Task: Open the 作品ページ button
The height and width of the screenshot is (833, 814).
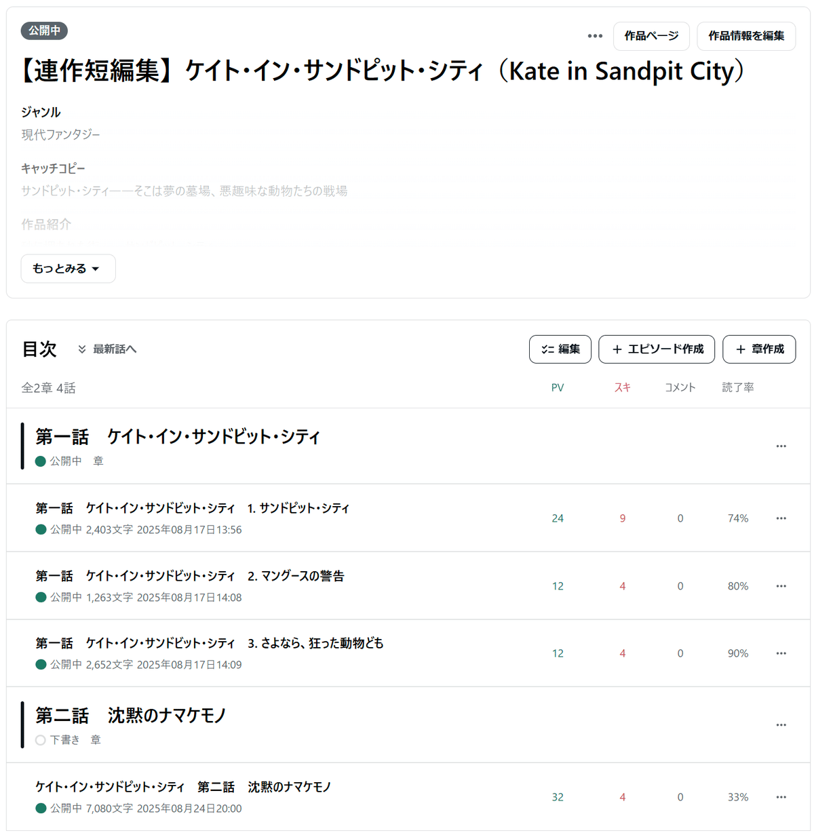Action: 651,36
